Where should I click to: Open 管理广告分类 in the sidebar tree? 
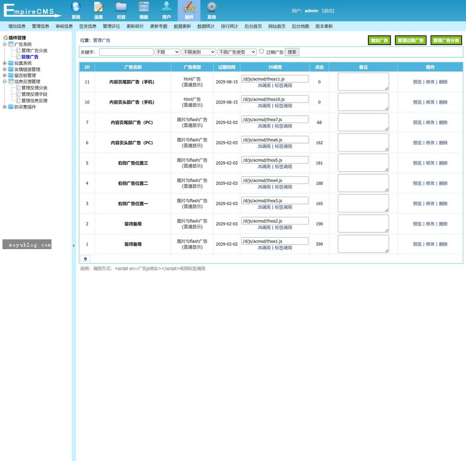[x=34, y=51]
